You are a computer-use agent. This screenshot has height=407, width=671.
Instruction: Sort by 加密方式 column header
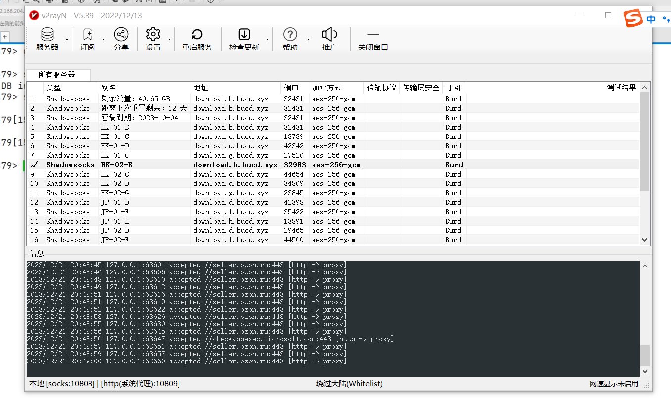(x=336, y=88)
